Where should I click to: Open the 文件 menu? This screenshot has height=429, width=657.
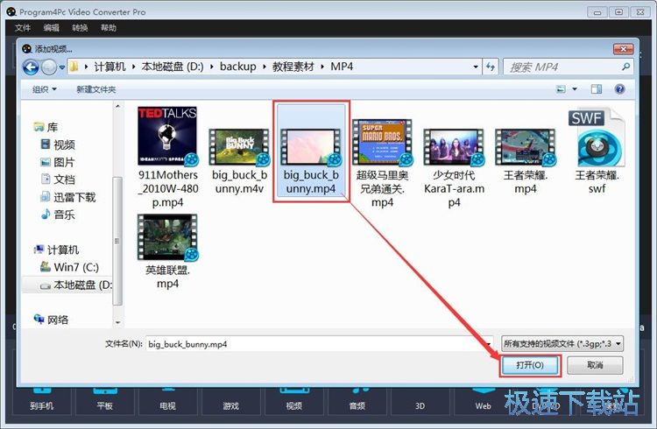(x=23, y=28)
